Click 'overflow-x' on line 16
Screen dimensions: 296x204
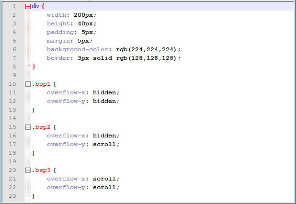point(66,136)
